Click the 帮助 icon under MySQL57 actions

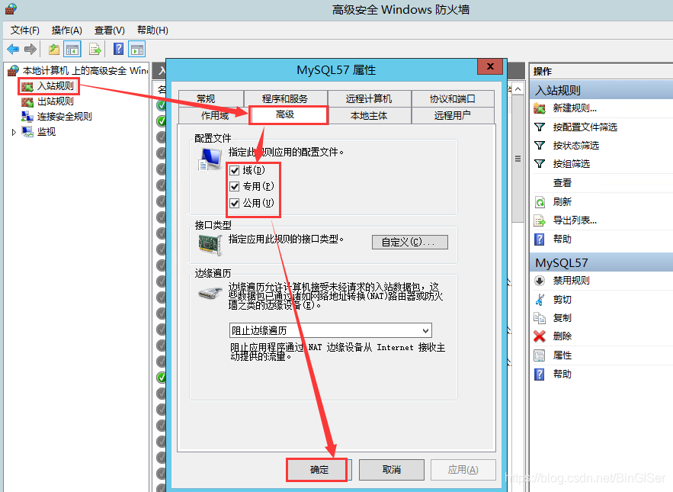point(540,375)
